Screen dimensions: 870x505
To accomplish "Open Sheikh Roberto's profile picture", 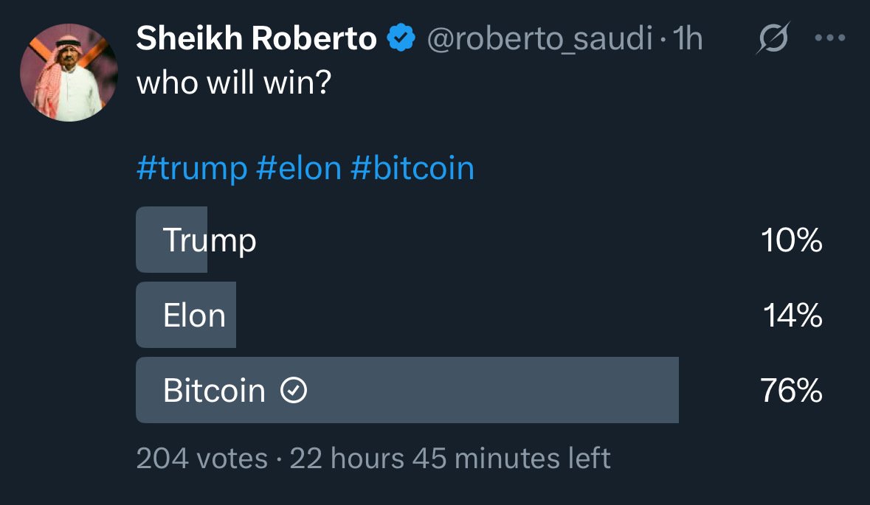I will click(69, 73).
